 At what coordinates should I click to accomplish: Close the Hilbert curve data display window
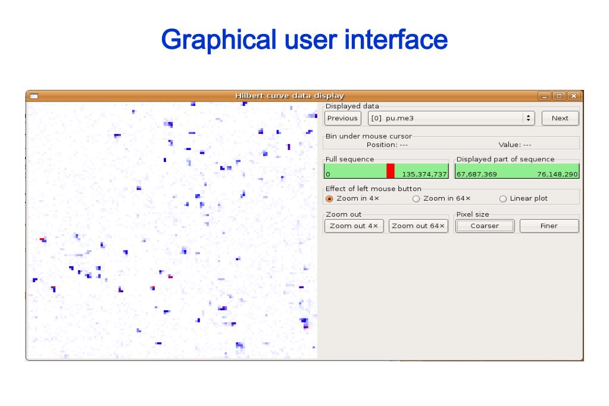point(574,96)
